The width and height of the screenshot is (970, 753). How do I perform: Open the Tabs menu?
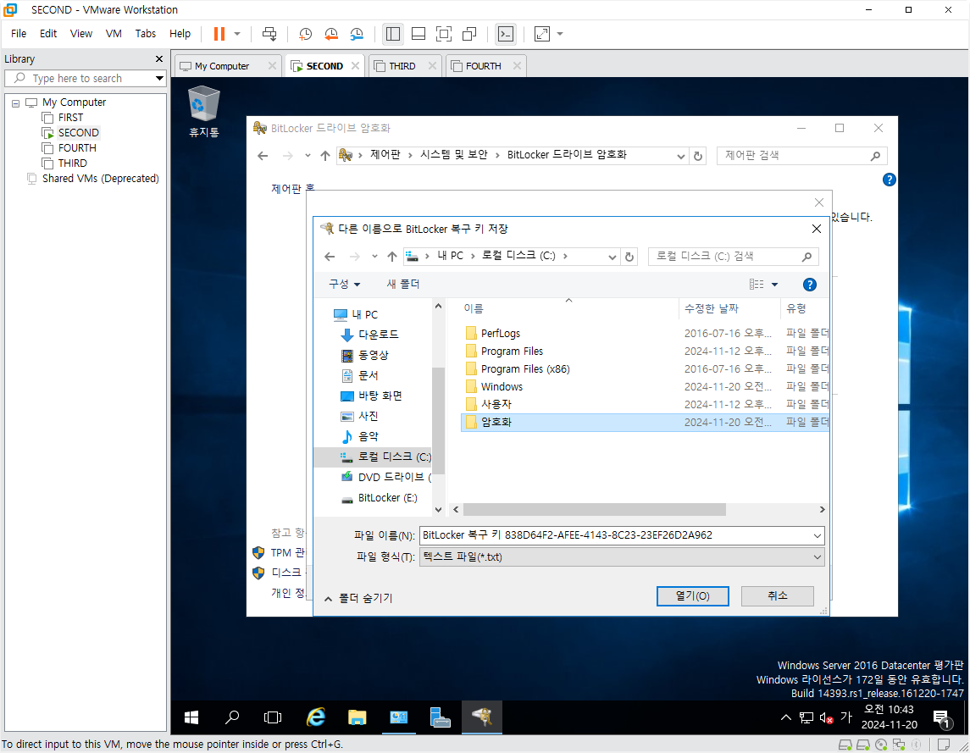coord(146,33)
